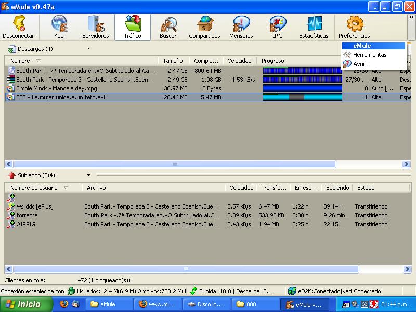Image resolution: width=416 pixels, height=312 pixels.
Task: Select the Tráfico toolbar button
Action: (x=133, y=27)
